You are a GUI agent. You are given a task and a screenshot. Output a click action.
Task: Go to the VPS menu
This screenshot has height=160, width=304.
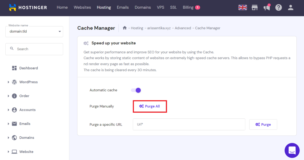pyautogui.click(x=160, y=7)
